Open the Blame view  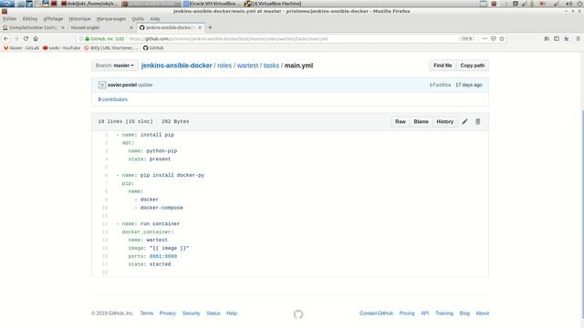pos(421,121)
